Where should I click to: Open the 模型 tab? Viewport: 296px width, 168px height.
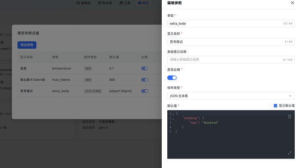click(x=143, y=3)
